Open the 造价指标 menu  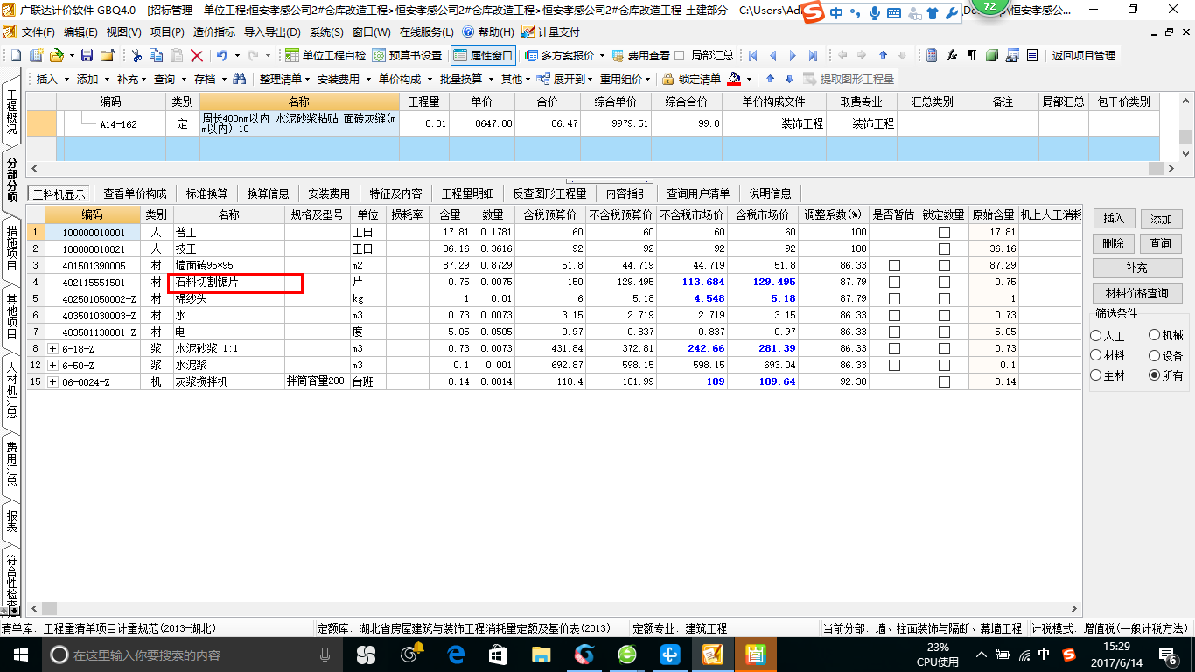[x=213, y=31]
